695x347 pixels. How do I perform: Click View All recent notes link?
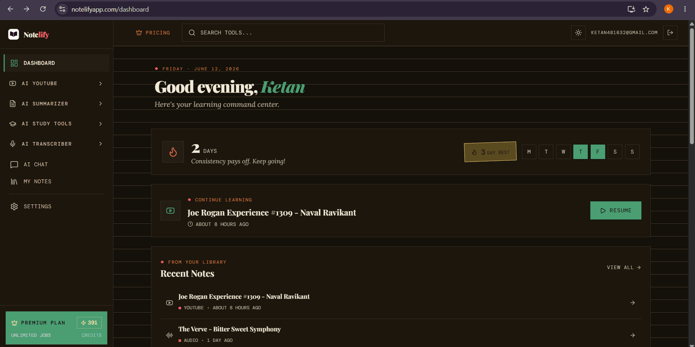click(x=624, y=268)
